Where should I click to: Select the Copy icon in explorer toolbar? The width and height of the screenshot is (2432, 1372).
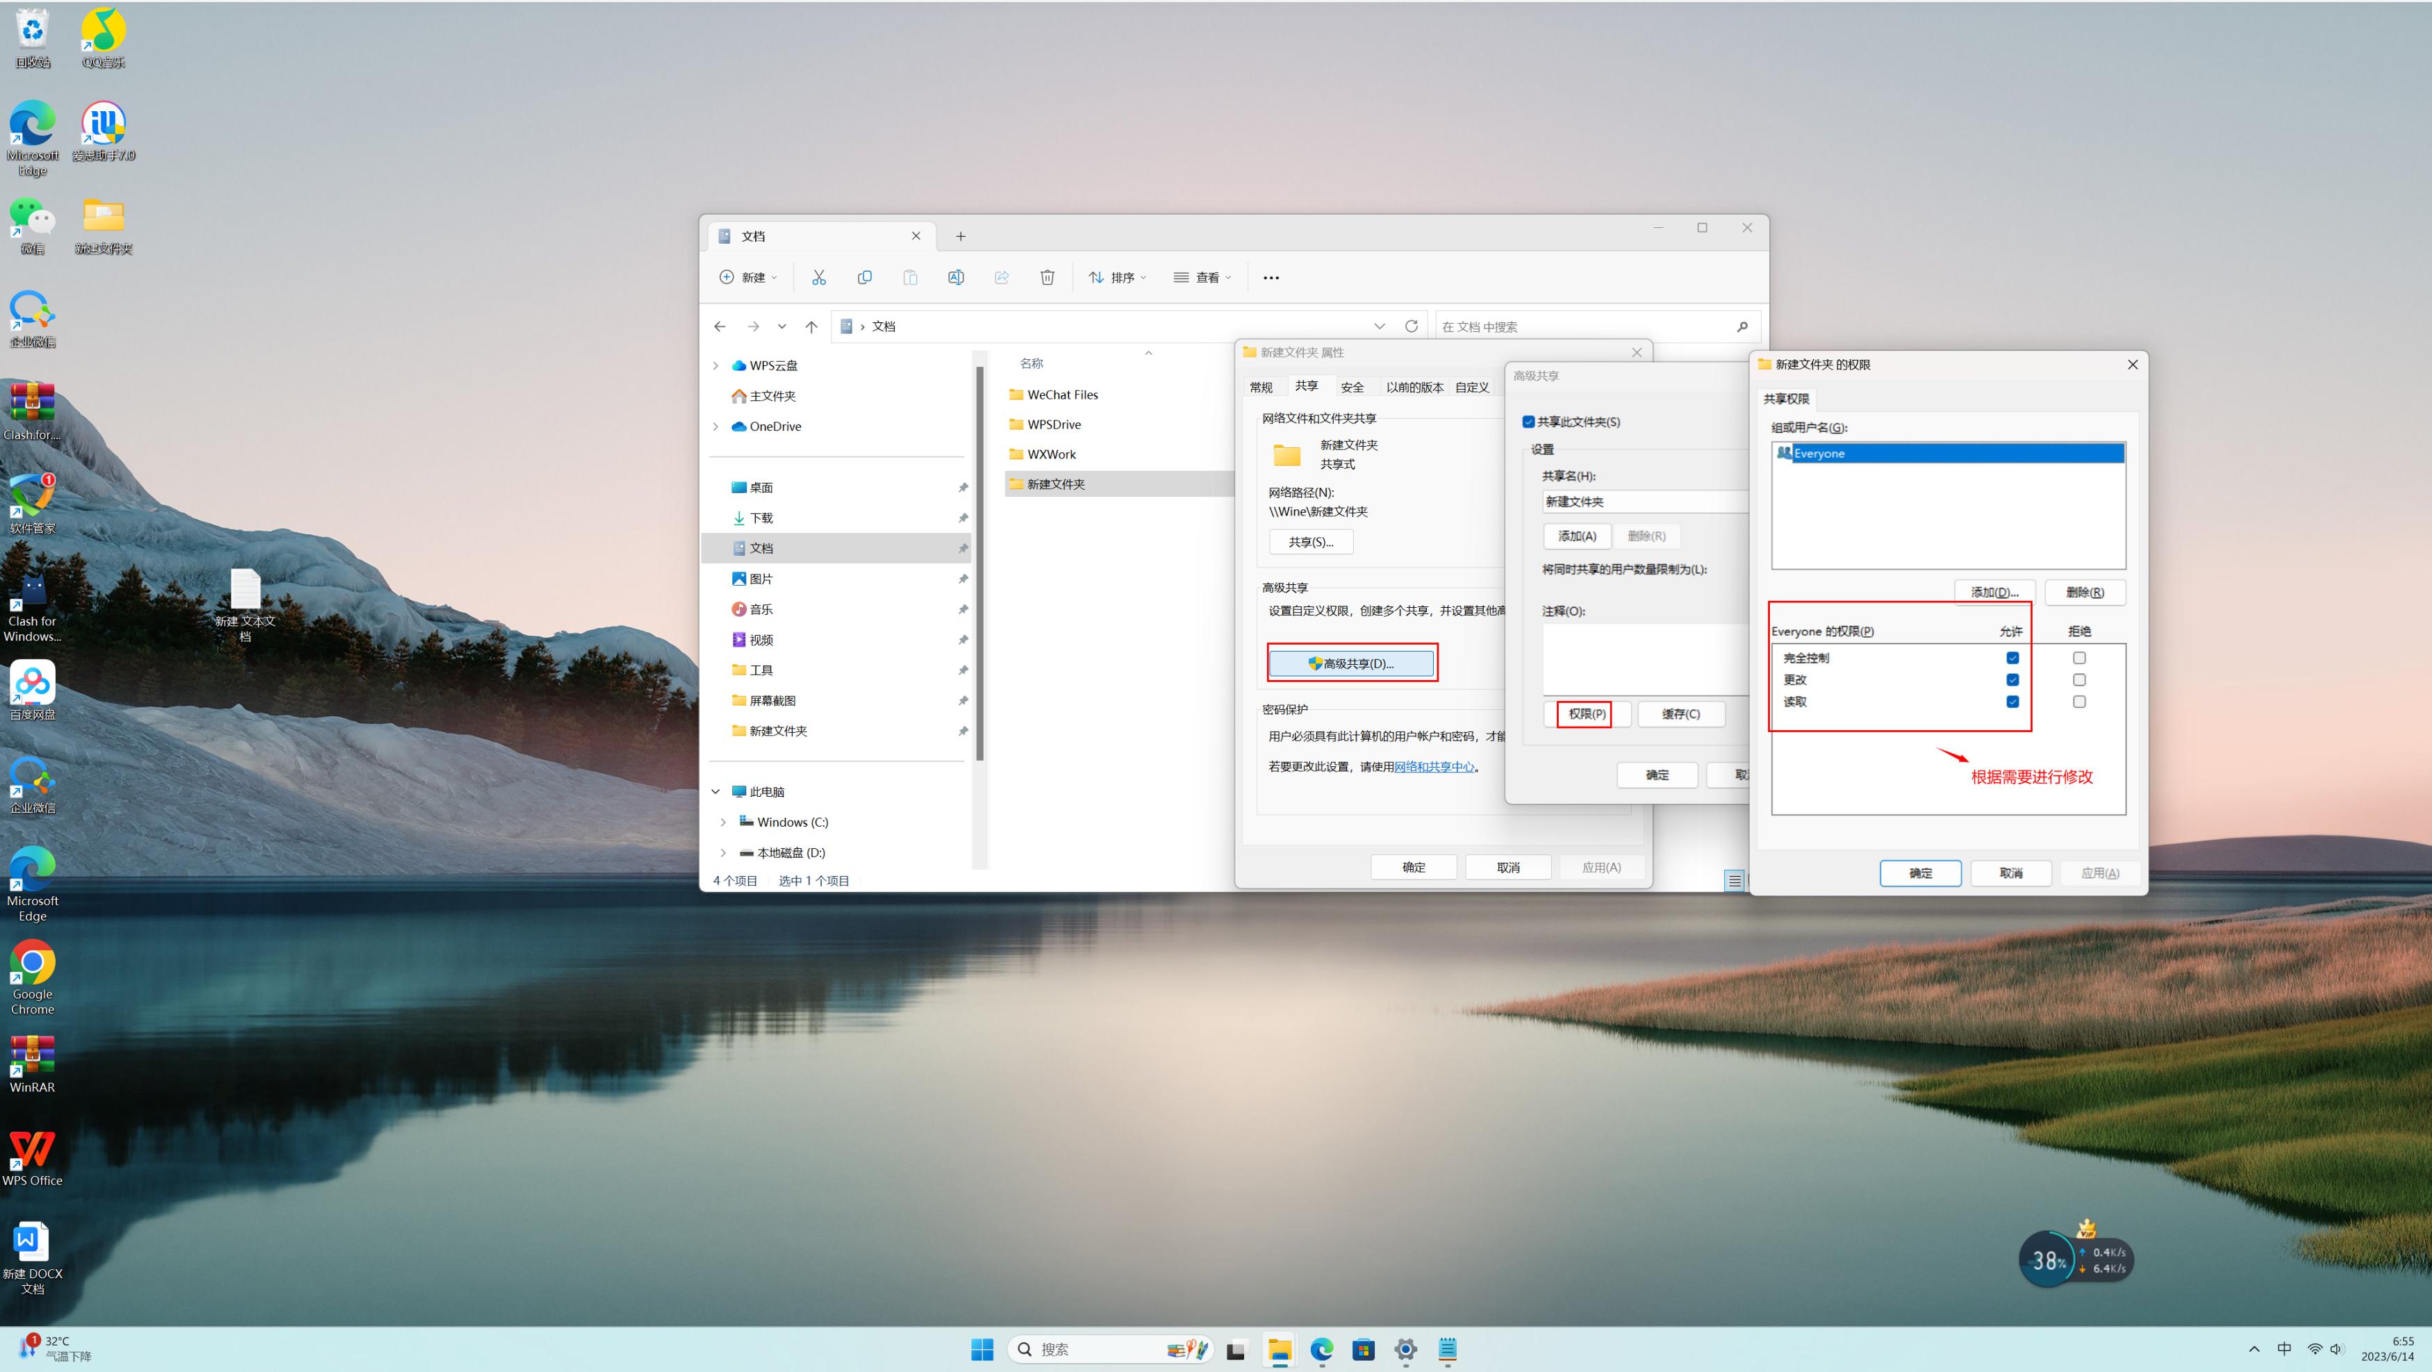(864, 276)
